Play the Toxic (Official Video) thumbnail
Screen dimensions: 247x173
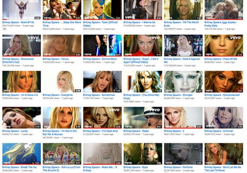click(102, 10)
